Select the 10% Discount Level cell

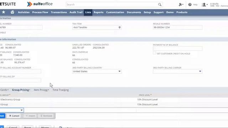tap(147, 100)
